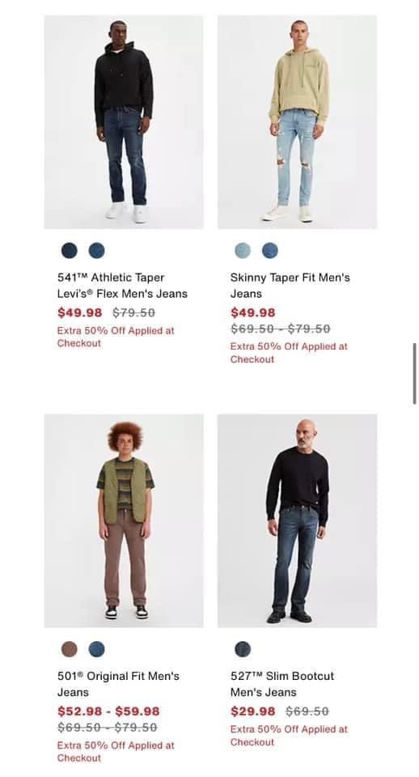
Task: Select medium blue swatch for 541 Athletic Taper
Action: (96, 251)
